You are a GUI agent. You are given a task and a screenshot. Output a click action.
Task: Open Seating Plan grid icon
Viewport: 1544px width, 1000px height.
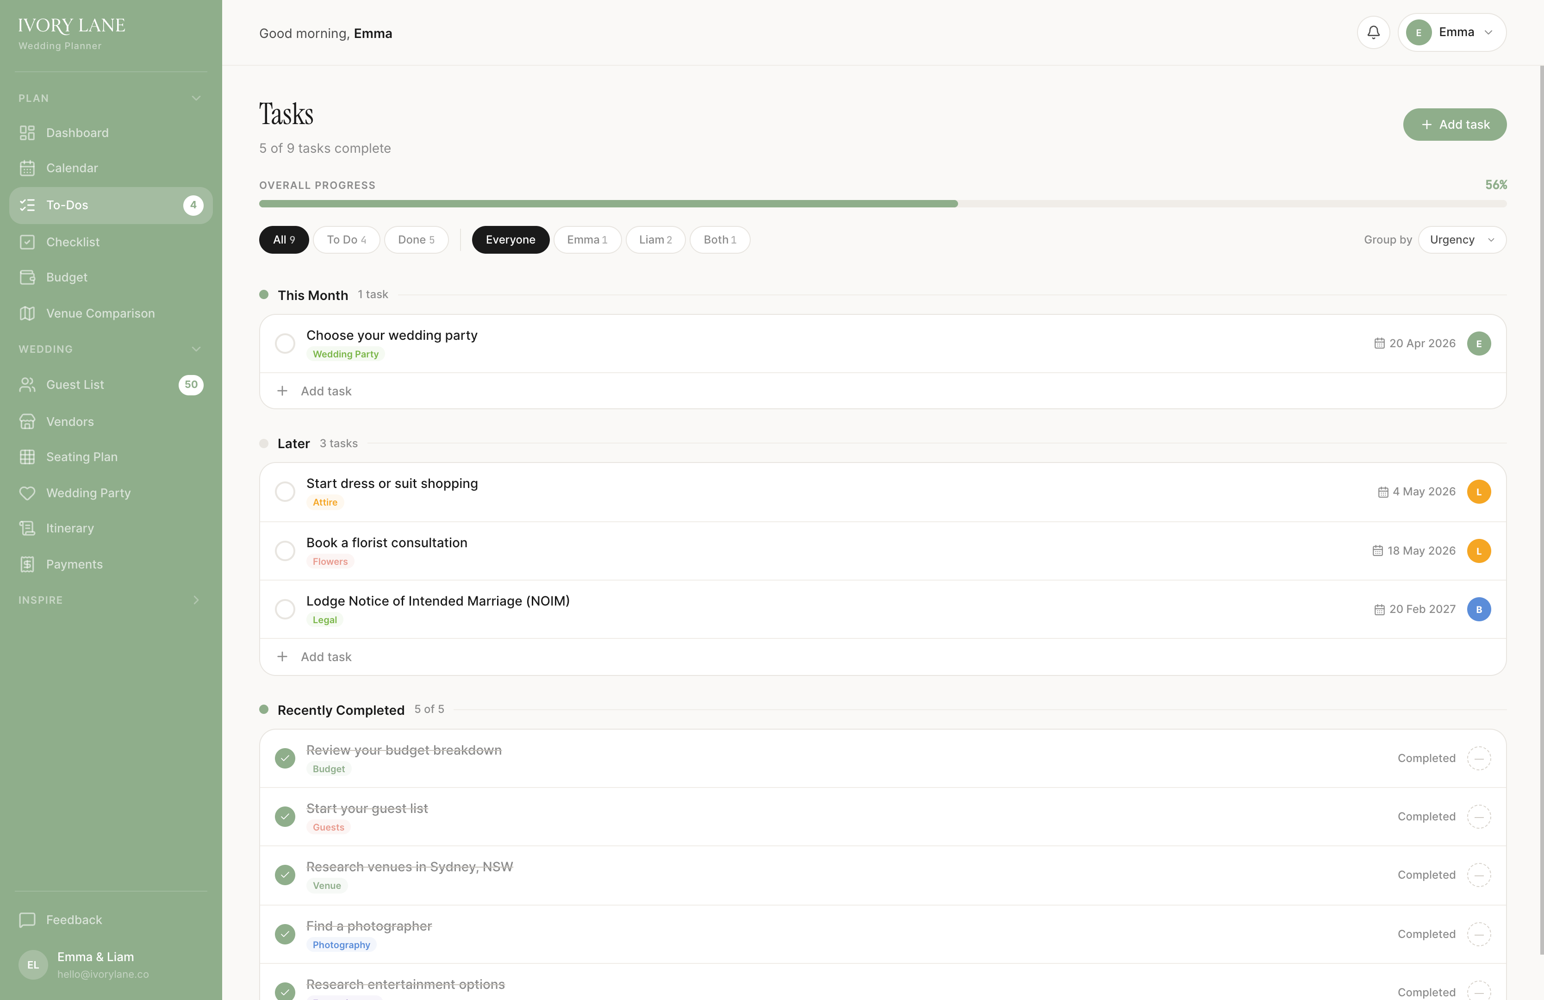coord(26,457)
